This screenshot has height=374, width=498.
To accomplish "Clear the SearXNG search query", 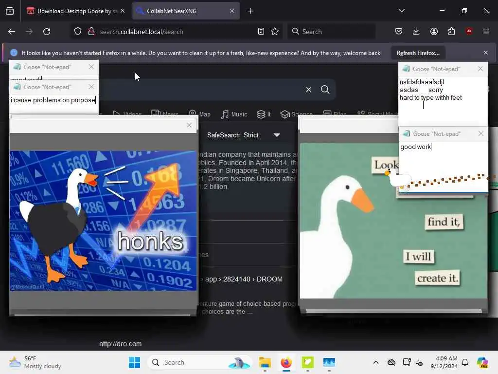I will pos(308,90).
